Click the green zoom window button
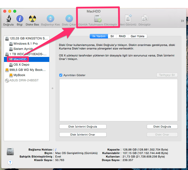 pos(15,11)
